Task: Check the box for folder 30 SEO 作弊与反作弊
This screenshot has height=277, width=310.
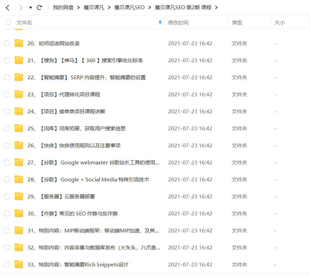Action: [x=7, y=213]
